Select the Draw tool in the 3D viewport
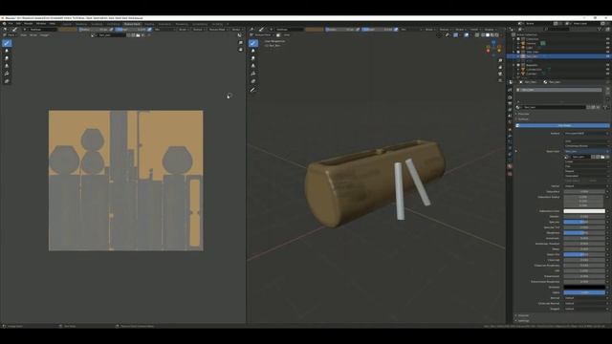Viewport: 612px width, 344px height. (x=253, y=43)
